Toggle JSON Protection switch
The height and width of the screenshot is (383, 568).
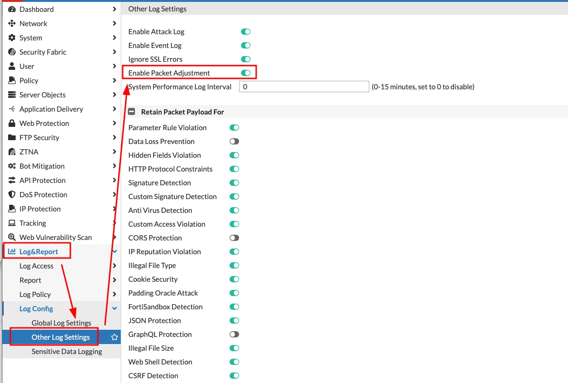coord(234,321)
